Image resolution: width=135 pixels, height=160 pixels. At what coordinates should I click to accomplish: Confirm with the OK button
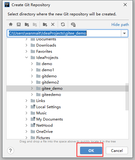pyautogui.click(x=91, y=150)
